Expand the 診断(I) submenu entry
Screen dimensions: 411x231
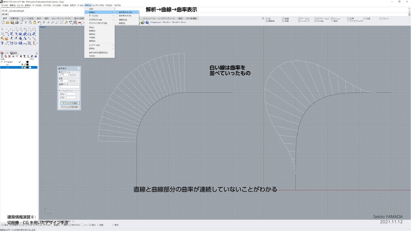[99, 48]
